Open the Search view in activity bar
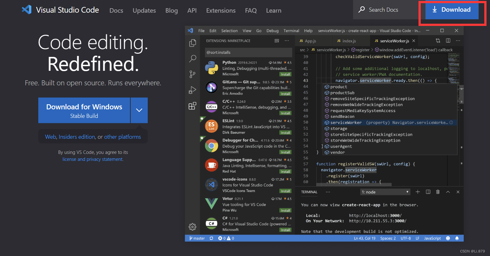 pos(192,58)
